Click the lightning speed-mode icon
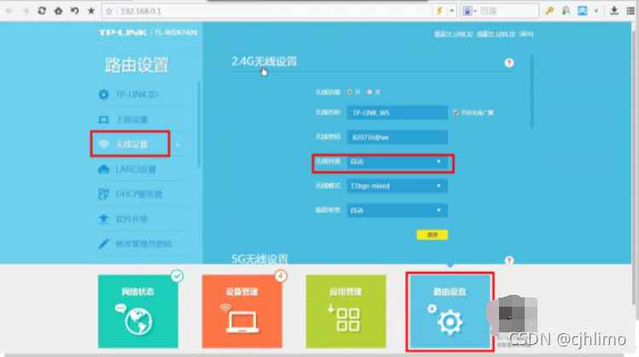Screen dimensions: 639x357 (439, 11)
